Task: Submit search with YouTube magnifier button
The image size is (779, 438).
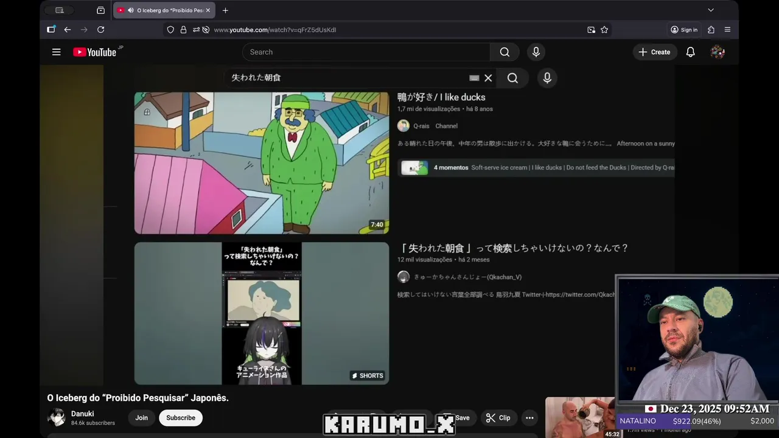Action: 505,52
